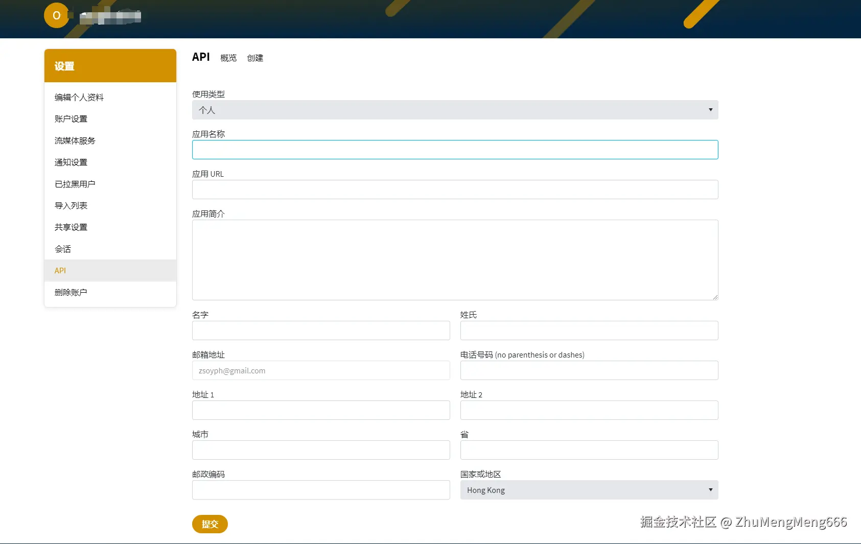
Task: Focus the 名字 input field
Action: [321, 330]
